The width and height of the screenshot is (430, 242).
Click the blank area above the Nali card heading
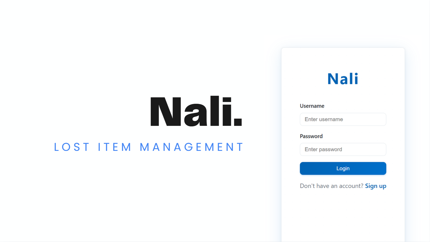pos(343,59)
